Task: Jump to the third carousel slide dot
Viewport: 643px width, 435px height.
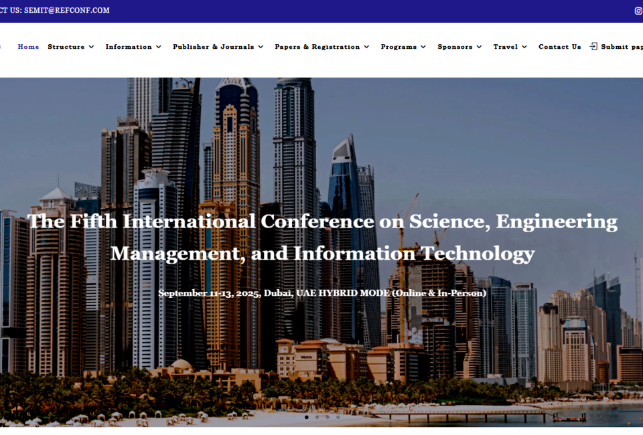Action: [x=327, y=417]
